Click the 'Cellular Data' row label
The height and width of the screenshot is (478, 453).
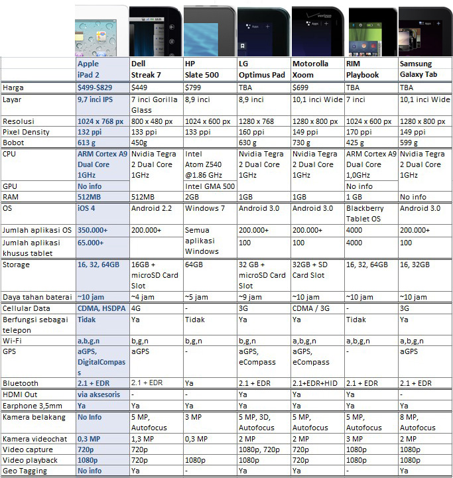click(x=27, y=308)
